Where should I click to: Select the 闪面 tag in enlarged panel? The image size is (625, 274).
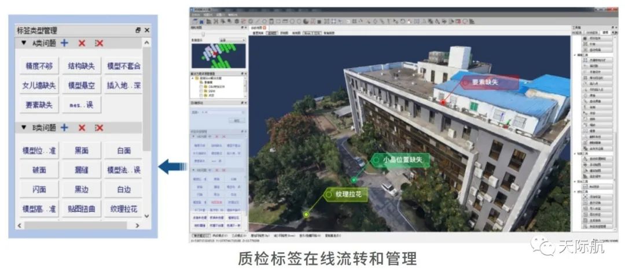(39, 189)
